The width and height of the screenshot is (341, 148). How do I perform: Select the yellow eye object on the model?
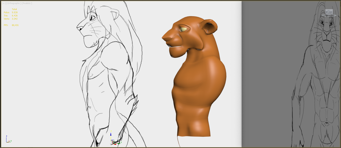[184, 29]
